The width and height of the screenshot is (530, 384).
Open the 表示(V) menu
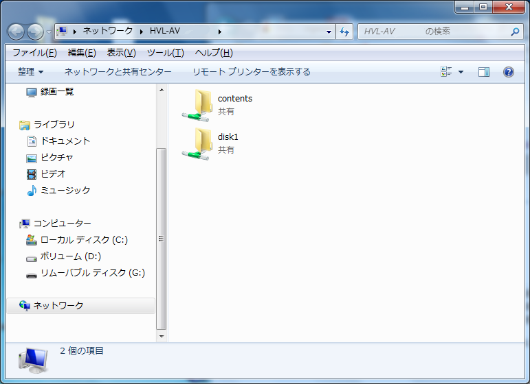(x=122, y=53)
